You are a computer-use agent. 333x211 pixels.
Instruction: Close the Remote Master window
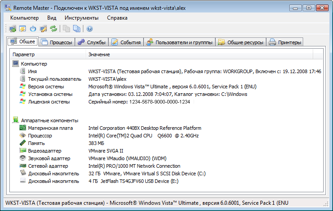[322, 8]
